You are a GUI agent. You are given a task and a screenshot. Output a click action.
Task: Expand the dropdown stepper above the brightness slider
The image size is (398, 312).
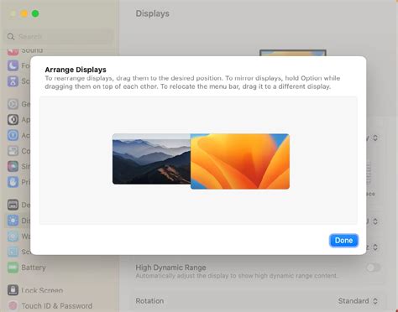[375, 138]
